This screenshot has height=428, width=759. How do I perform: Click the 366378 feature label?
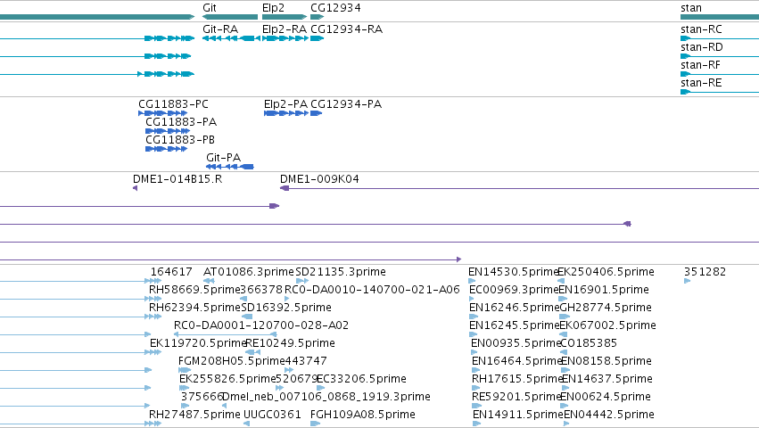tap(261, 290)
